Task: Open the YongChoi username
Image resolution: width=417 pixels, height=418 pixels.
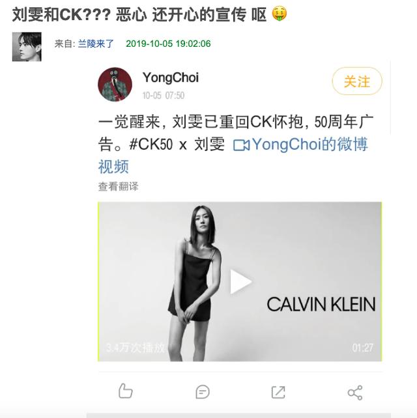Action: tap(171, 77)
